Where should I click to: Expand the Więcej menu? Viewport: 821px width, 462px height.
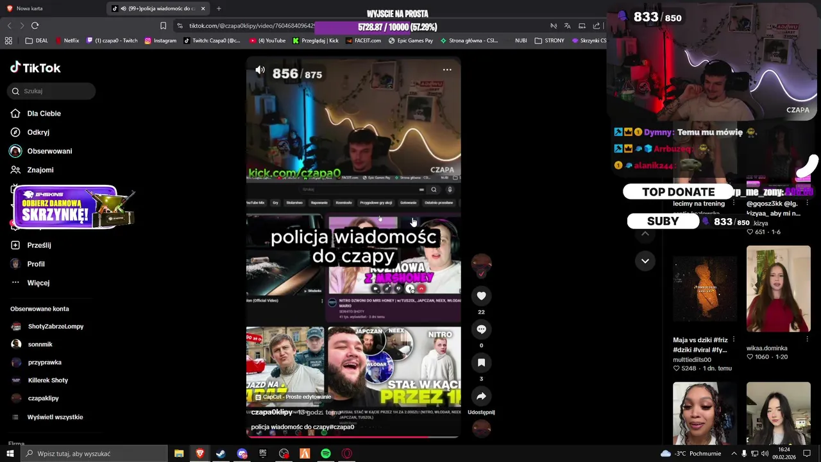(x=38, y=283)
